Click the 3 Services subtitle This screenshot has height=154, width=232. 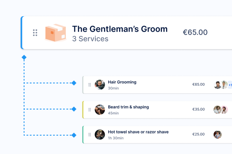point(90,39)
